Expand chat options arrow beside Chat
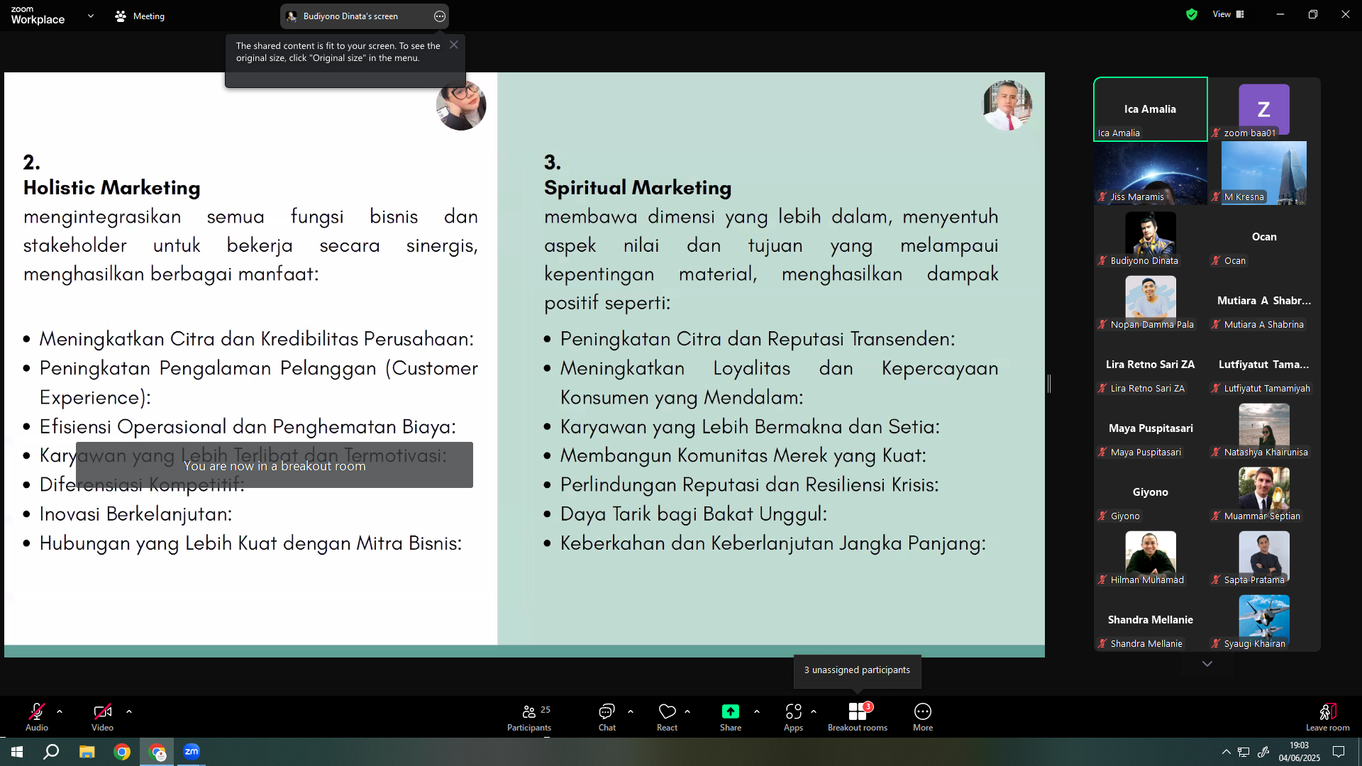 pos(631,711)
